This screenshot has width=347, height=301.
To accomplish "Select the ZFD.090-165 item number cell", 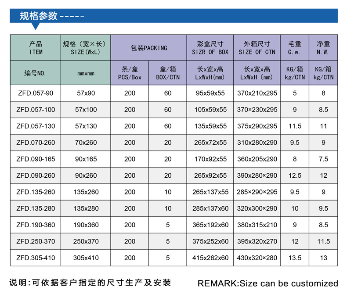I will [x=36, y=159].
